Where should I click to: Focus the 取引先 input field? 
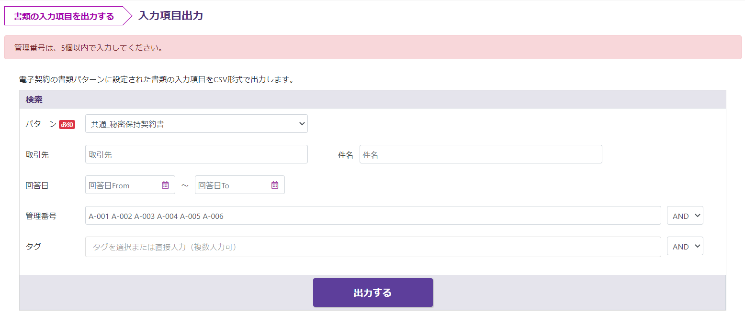click(x=196, y=154)
